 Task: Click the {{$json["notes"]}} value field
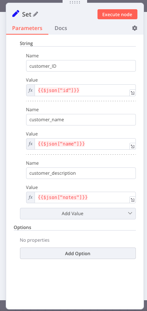tap(82, 197)
